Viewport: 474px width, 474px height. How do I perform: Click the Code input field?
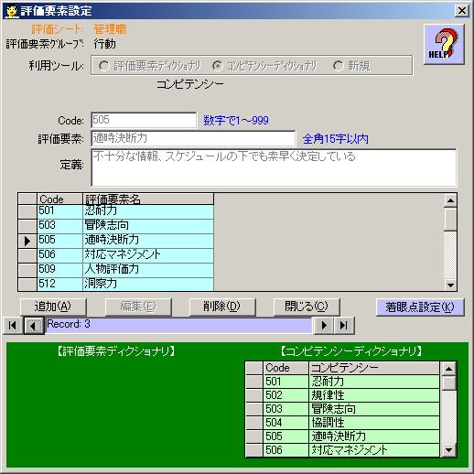(x=144, y=120)
